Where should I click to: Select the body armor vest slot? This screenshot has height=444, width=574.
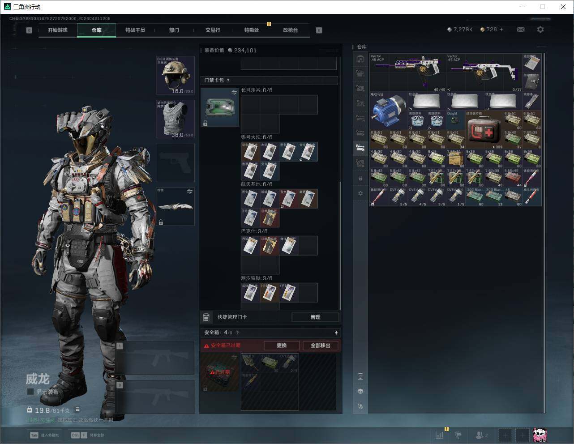(x=175, y=119)
